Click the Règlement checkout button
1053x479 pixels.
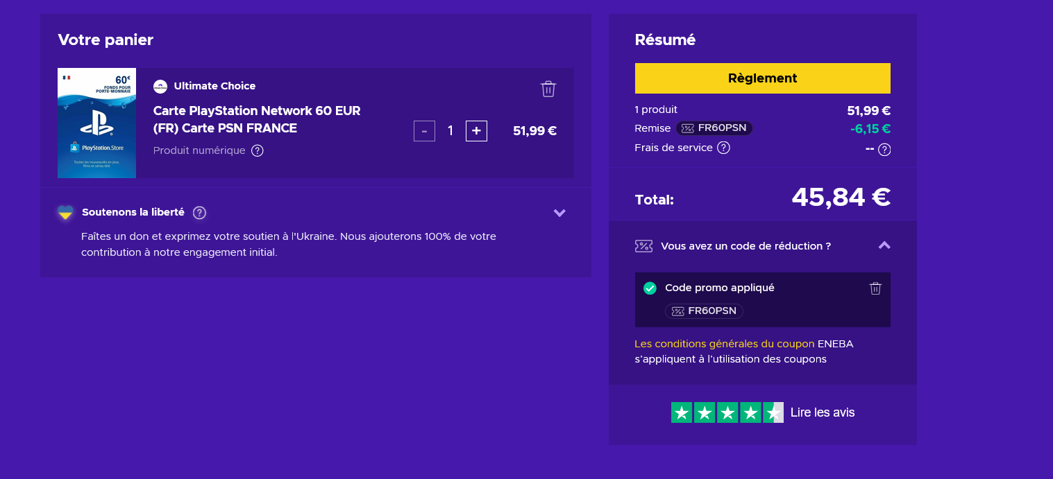[x=762, y=78]
